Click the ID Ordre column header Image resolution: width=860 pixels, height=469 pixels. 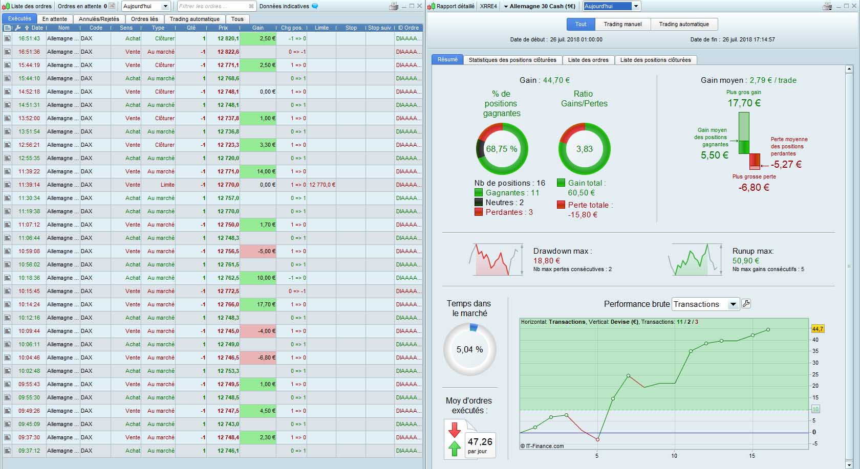pos(408,28)
